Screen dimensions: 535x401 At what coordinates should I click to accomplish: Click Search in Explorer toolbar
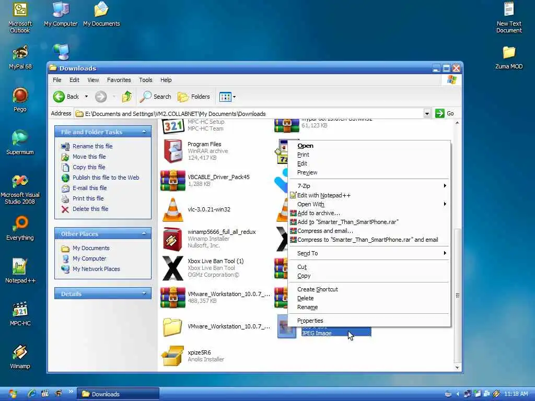[155, 97]
